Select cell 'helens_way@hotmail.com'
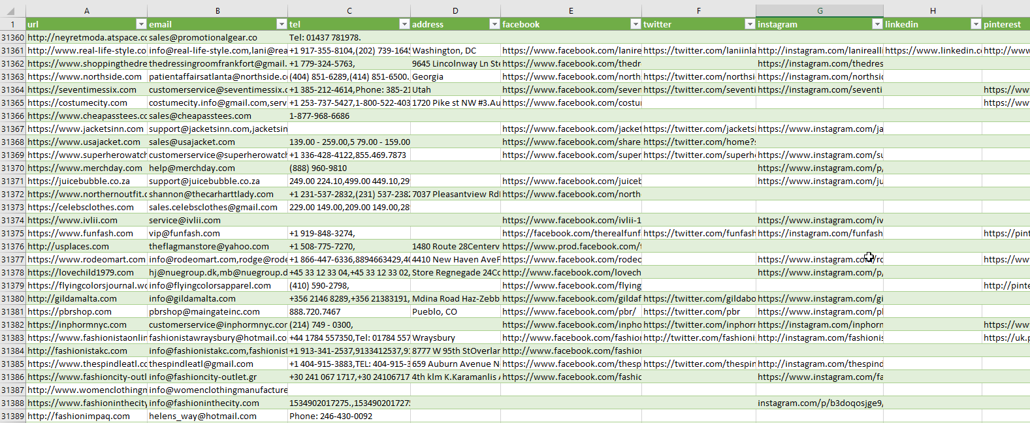Screen dimensions: 1030x423 pyautogui.click(x=217, y=416)
